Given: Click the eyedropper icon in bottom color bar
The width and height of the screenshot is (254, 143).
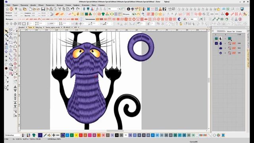Looking at the screenshot, I should 45,135.
